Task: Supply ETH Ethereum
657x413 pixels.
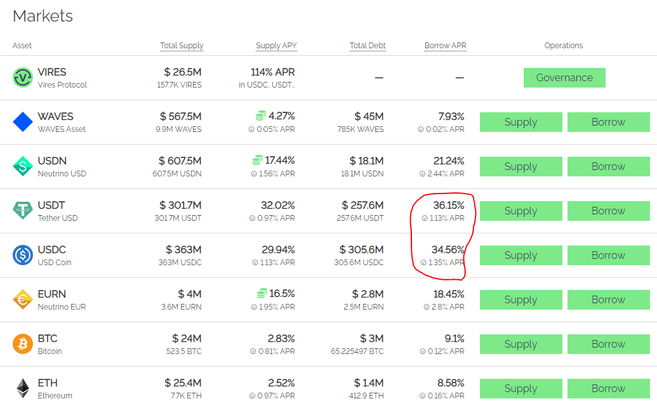Action: pos(521,388)
